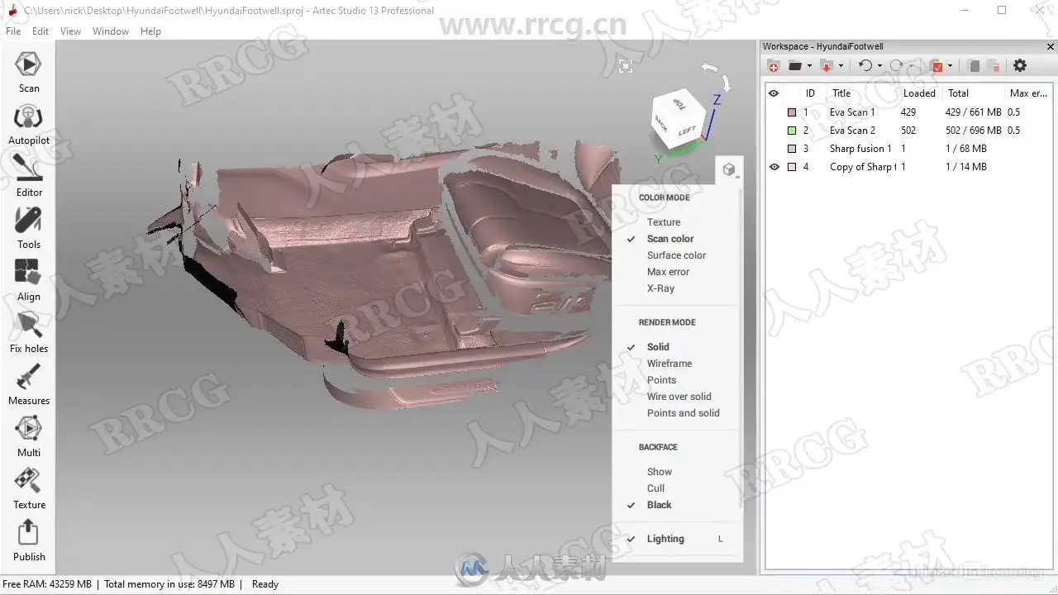The width and height of the screenshot is (1058, 595).
Task: Select Wireframe render mode
Action: pyautogui.click(x=670, y=364)
